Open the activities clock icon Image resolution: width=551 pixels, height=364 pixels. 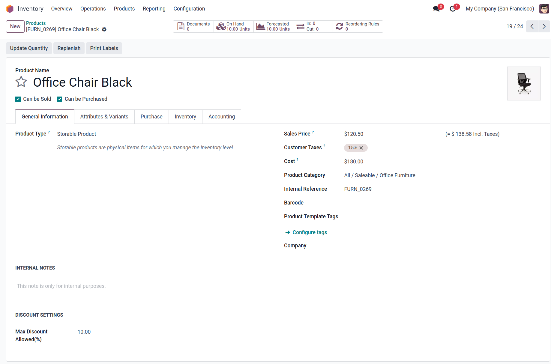point(453,9)
